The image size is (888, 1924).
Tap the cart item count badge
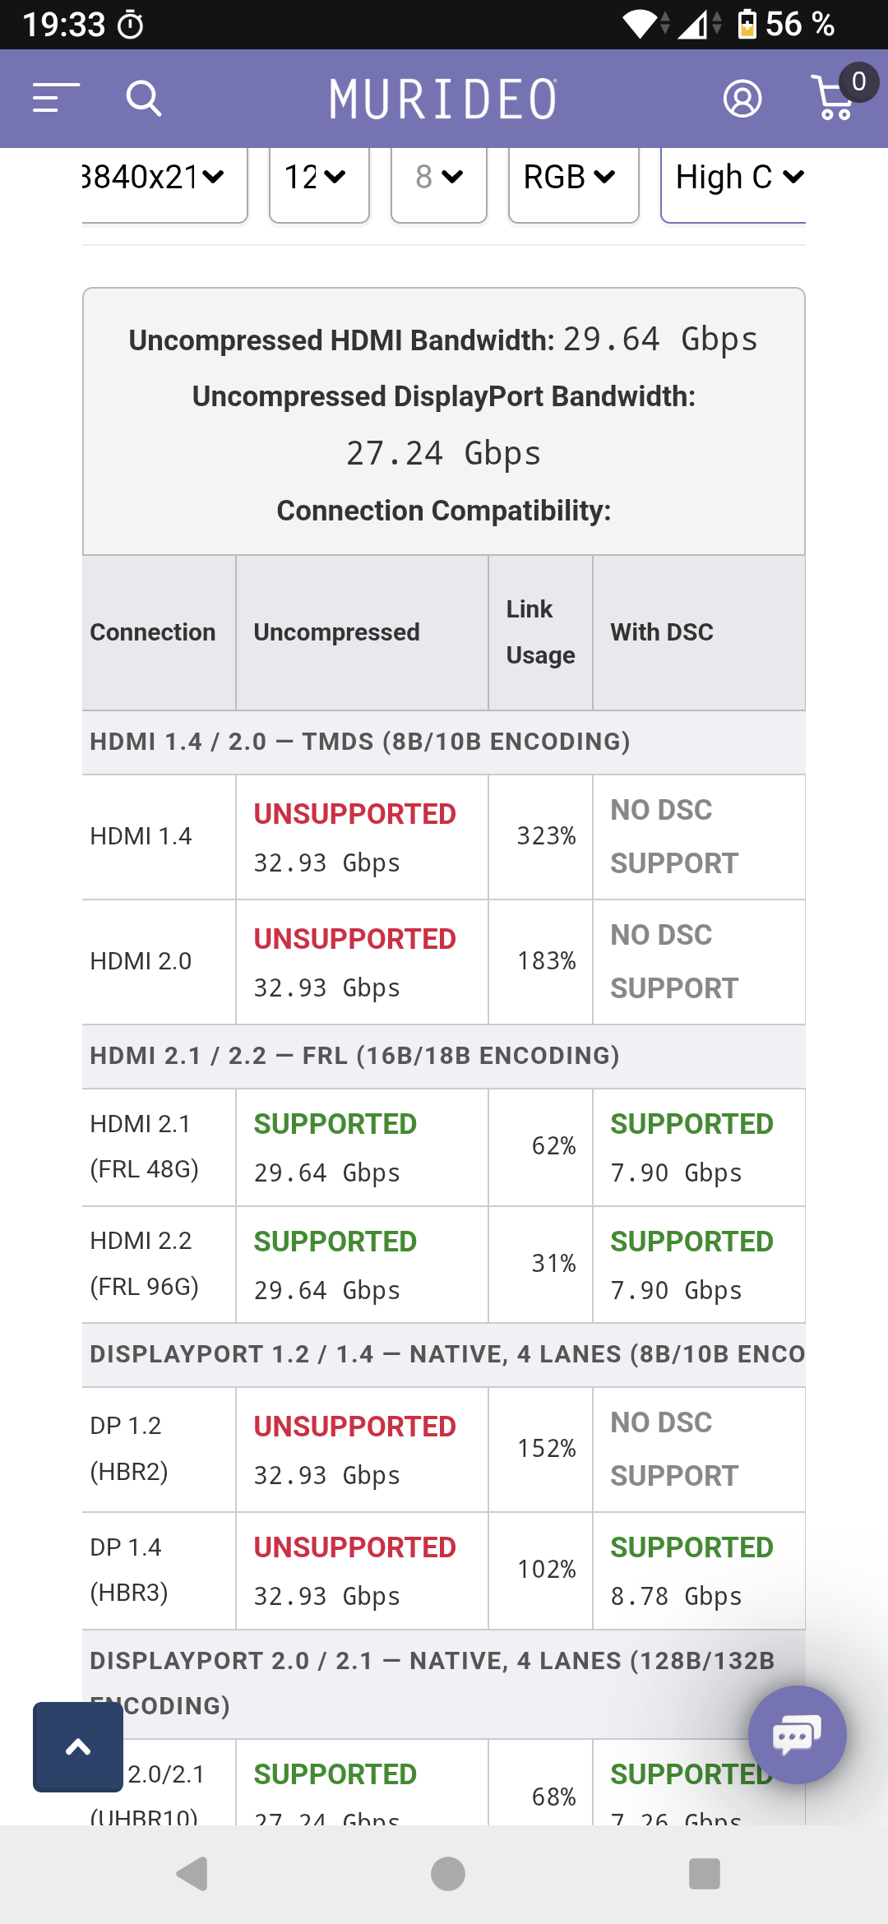point(858,81)
